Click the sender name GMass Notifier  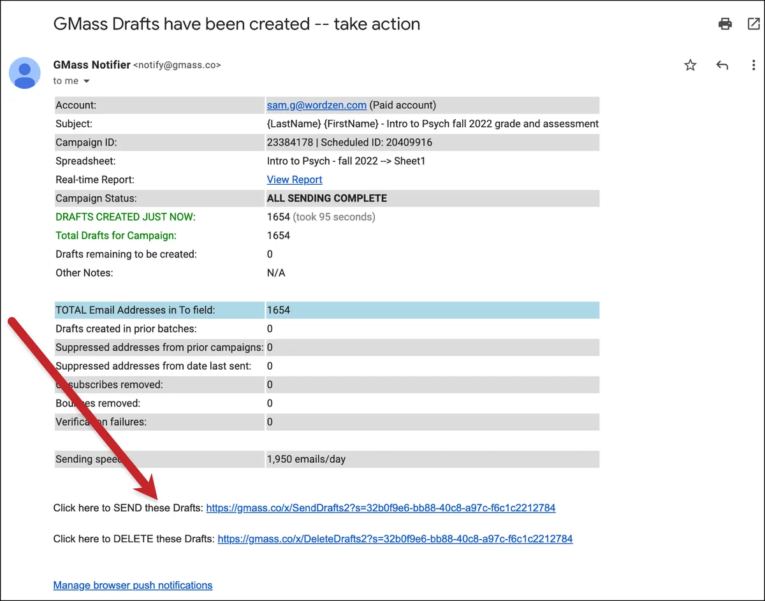pos(92,64)
